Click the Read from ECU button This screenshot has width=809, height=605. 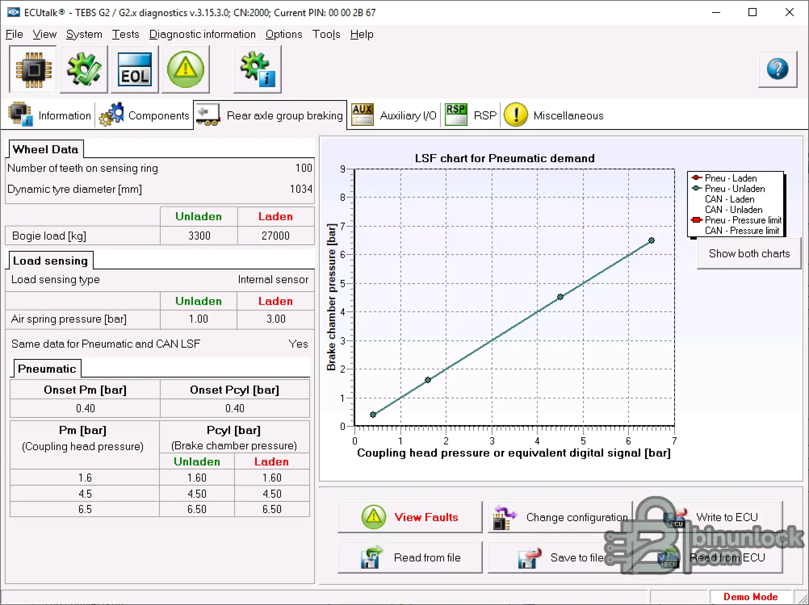click(x=710, y=557)
